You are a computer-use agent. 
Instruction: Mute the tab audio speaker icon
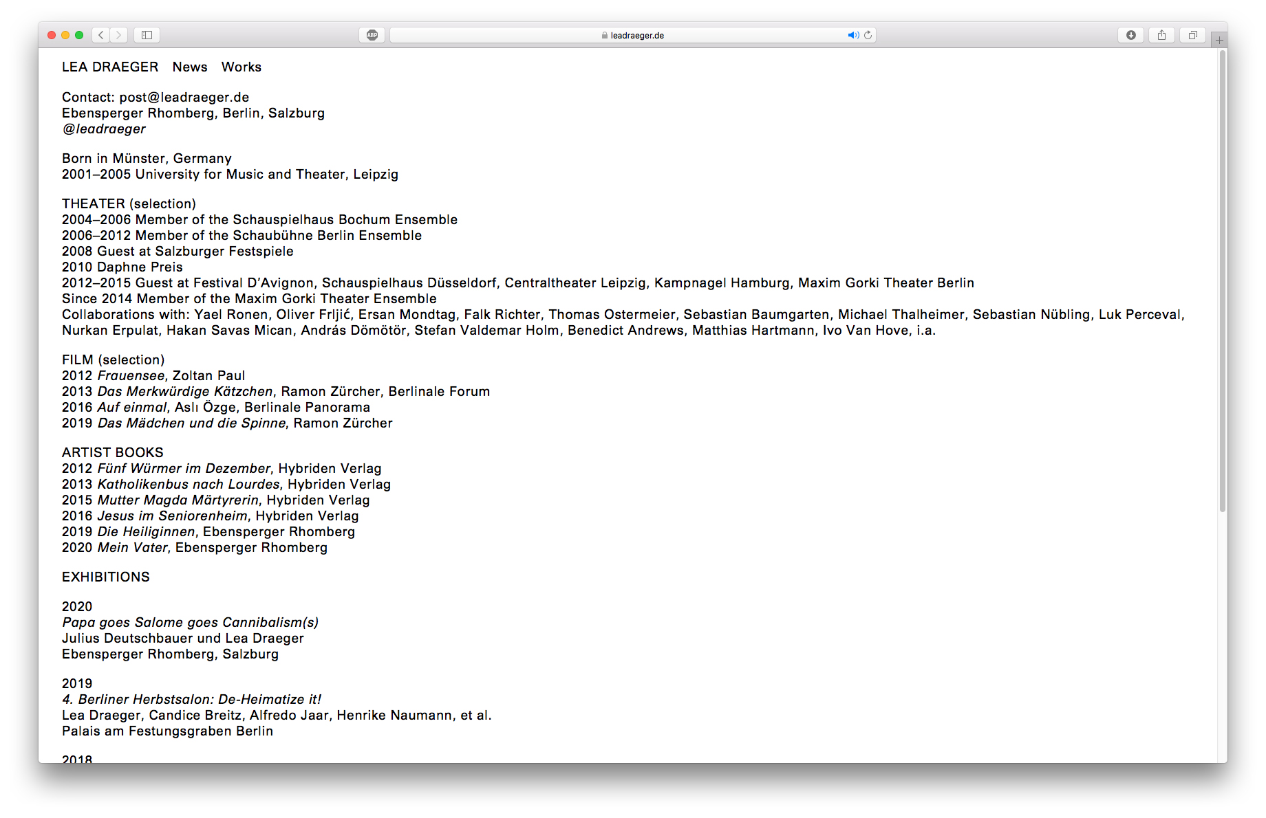pos(853,35)
